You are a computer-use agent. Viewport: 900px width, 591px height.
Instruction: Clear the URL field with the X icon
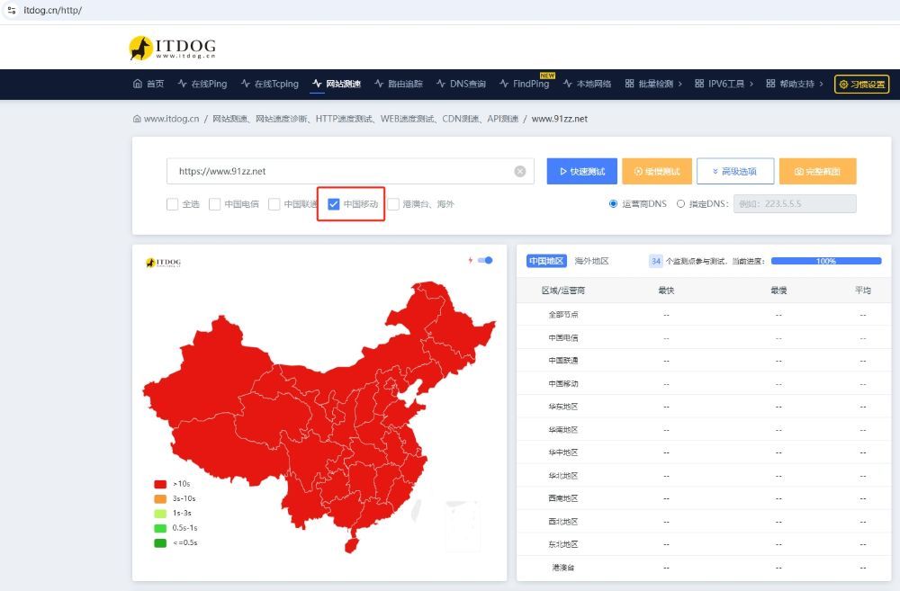tap(520, 171)
